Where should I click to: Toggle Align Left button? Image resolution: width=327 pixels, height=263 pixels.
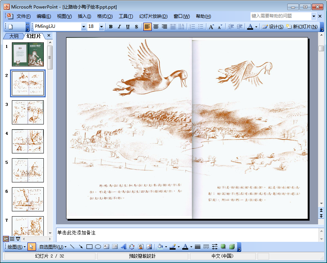[x=147, y=27]
